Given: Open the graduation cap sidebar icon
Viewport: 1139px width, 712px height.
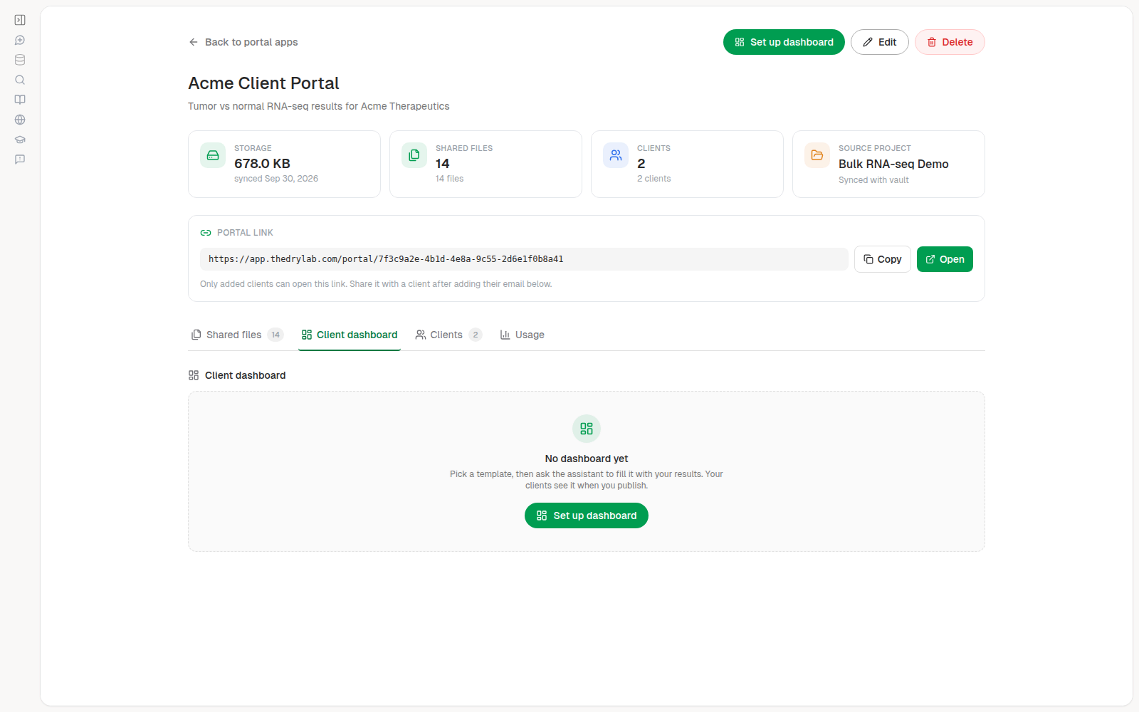Looking at the screenshot, I should pyautogui.click(x=20, y=140).
